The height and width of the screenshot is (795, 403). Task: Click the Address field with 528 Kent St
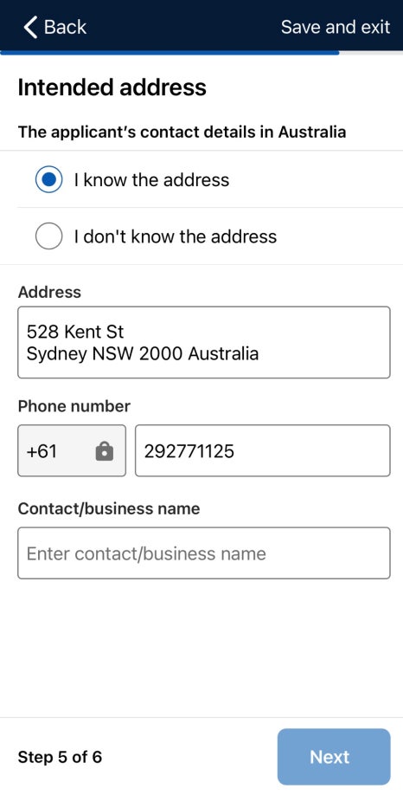click(x=204, y=342)
